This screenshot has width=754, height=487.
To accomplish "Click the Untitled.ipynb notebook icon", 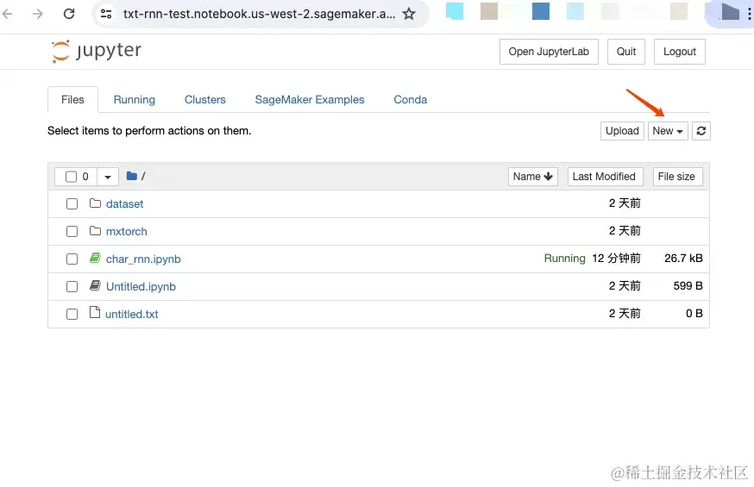I will 95,286.
